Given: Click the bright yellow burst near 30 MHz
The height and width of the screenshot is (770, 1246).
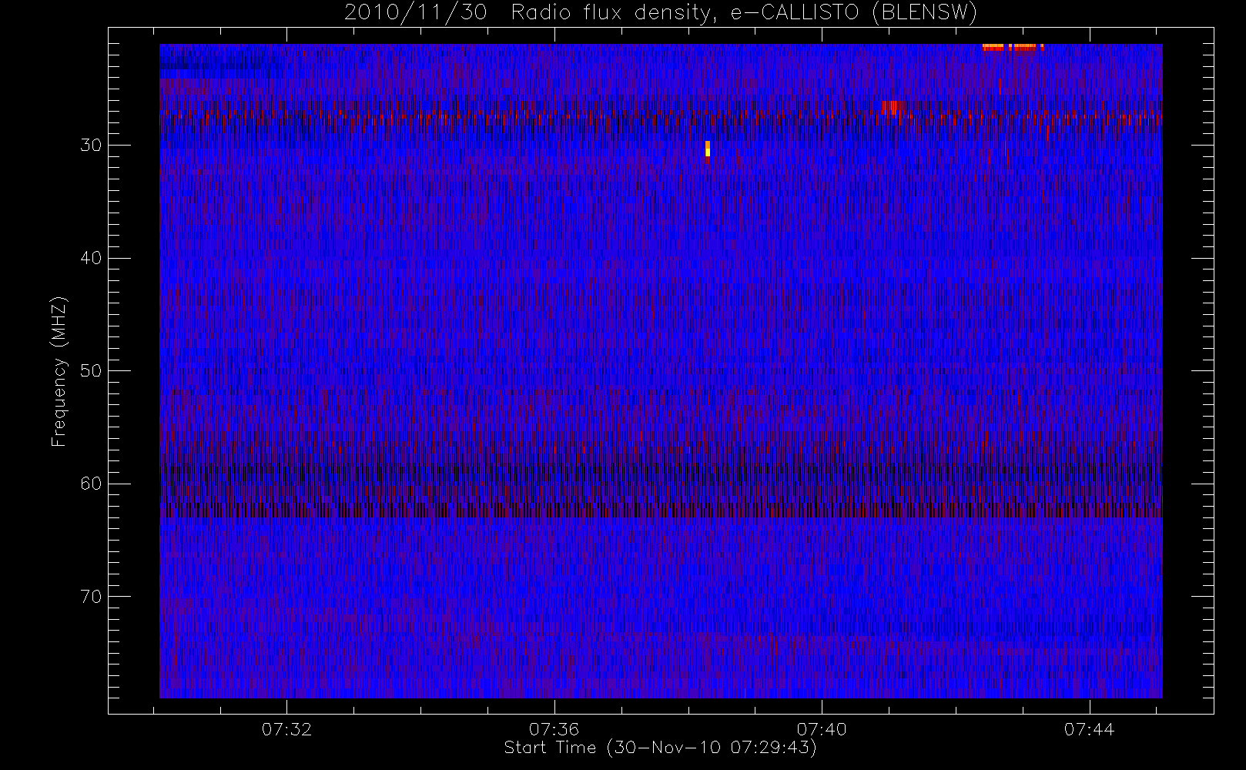Looking at the screenshot, I should coord(707,149).
